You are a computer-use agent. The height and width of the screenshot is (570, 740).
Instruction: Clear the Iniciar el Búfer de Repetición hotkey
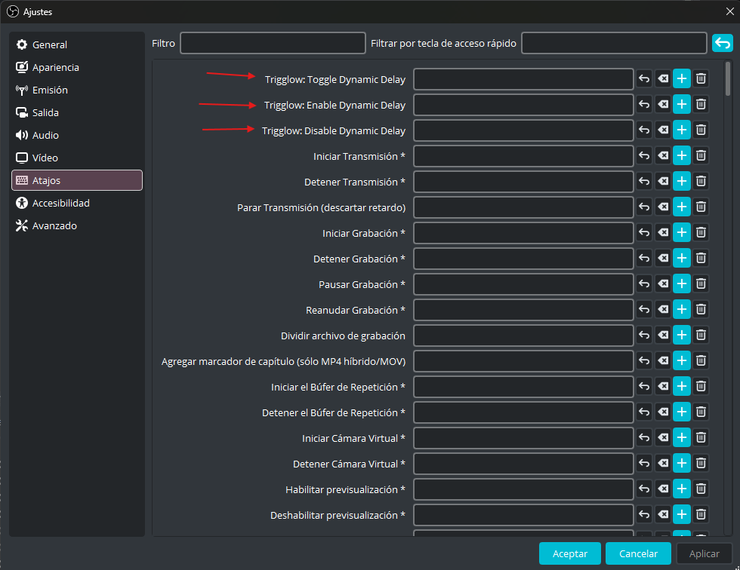(663, 386)
